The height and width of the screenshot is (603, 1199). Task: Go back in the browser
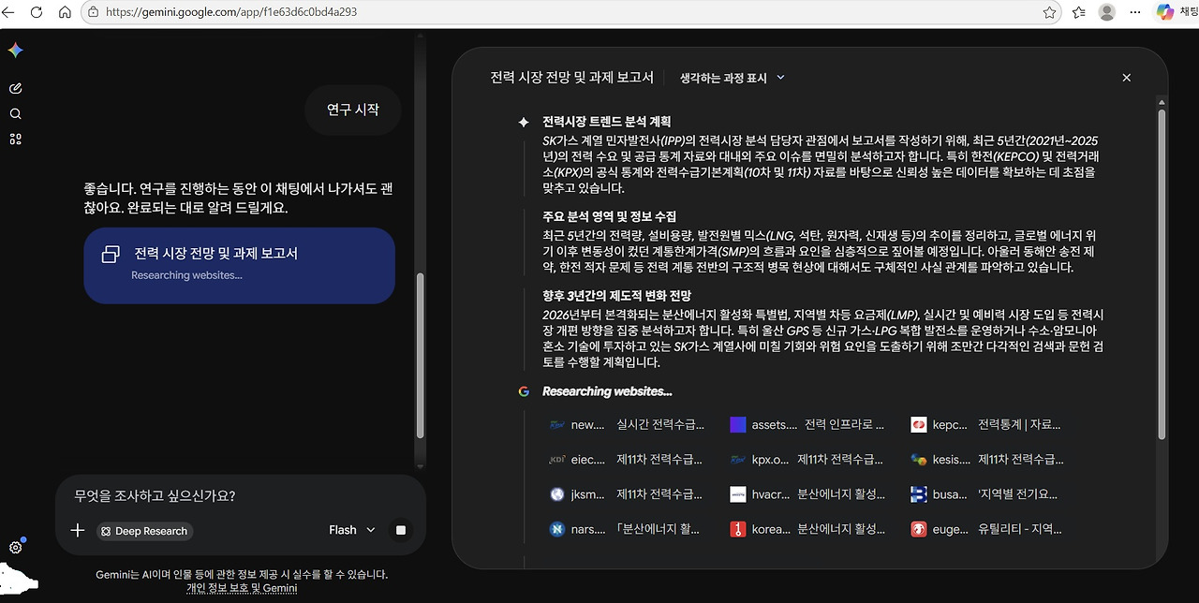9,12
